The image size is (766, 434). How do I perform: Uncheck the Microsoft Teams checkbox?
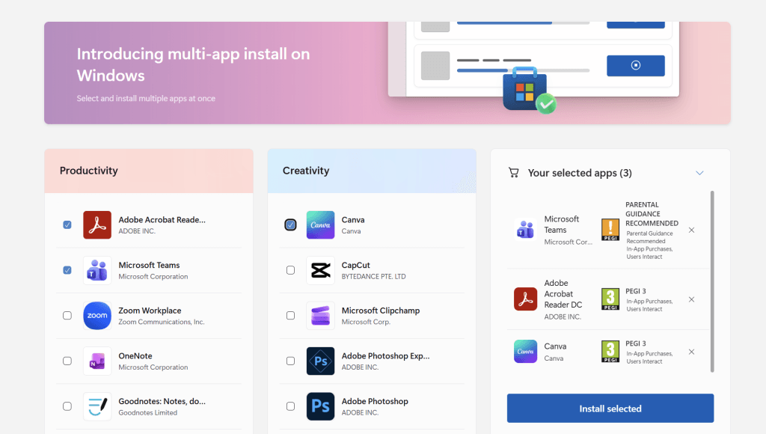67,270
